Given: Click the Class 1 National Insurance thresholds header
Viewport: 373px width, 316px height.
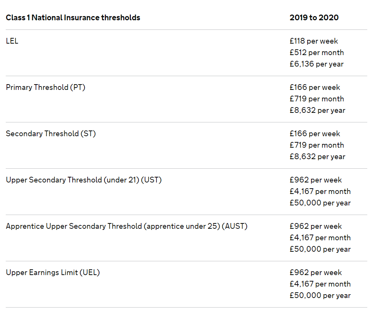Looking at the screenshot, I should coord(73,18).
